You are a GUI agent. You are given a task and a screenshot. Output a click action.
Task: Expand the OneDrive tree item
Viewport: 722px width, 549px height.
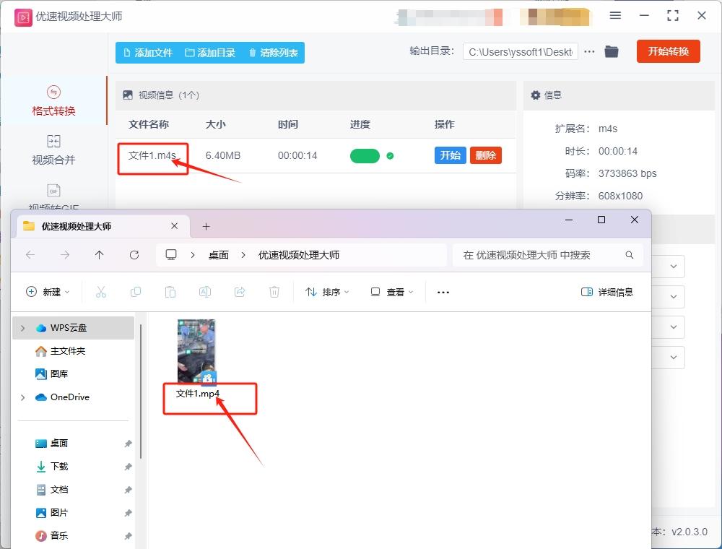(22, 397)
